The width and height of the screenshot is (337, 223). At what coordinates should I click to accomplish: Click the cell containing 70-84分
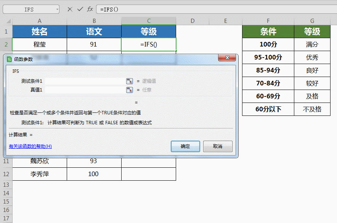(x=268, y=83)
